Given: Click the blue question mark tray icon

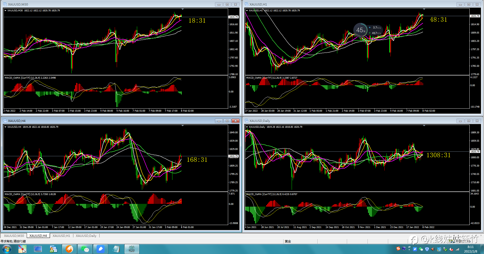Looking at the screenshot, I should tap(404, 249).
